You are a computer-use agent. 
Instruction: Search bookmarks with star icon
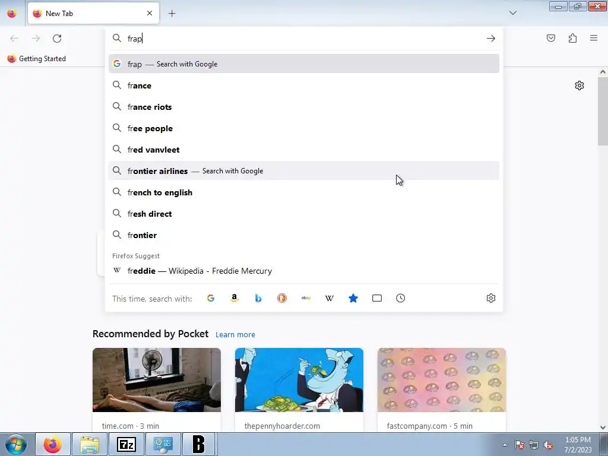tap(353, 298)
